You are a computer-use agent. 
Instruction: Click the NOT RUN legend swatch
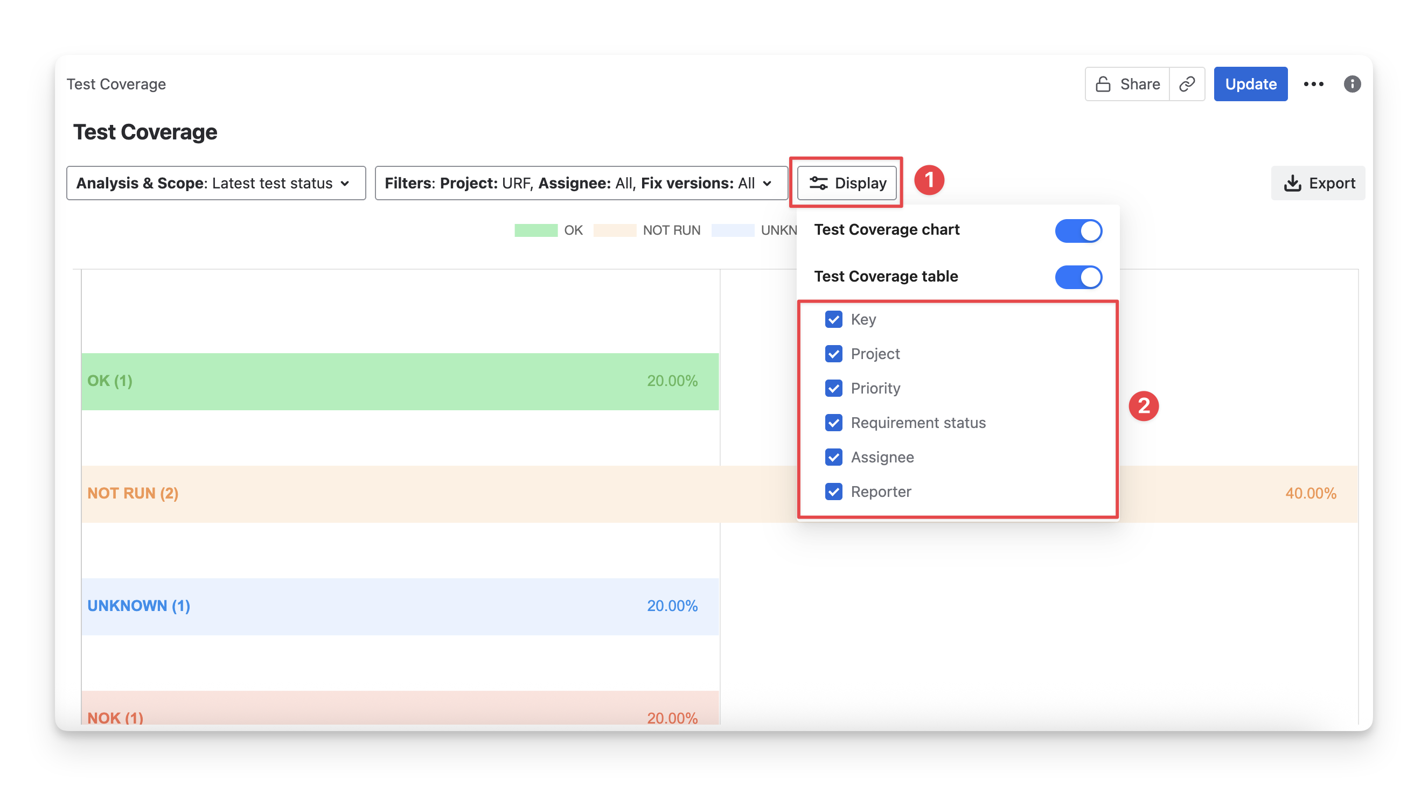tap(614, 230)
